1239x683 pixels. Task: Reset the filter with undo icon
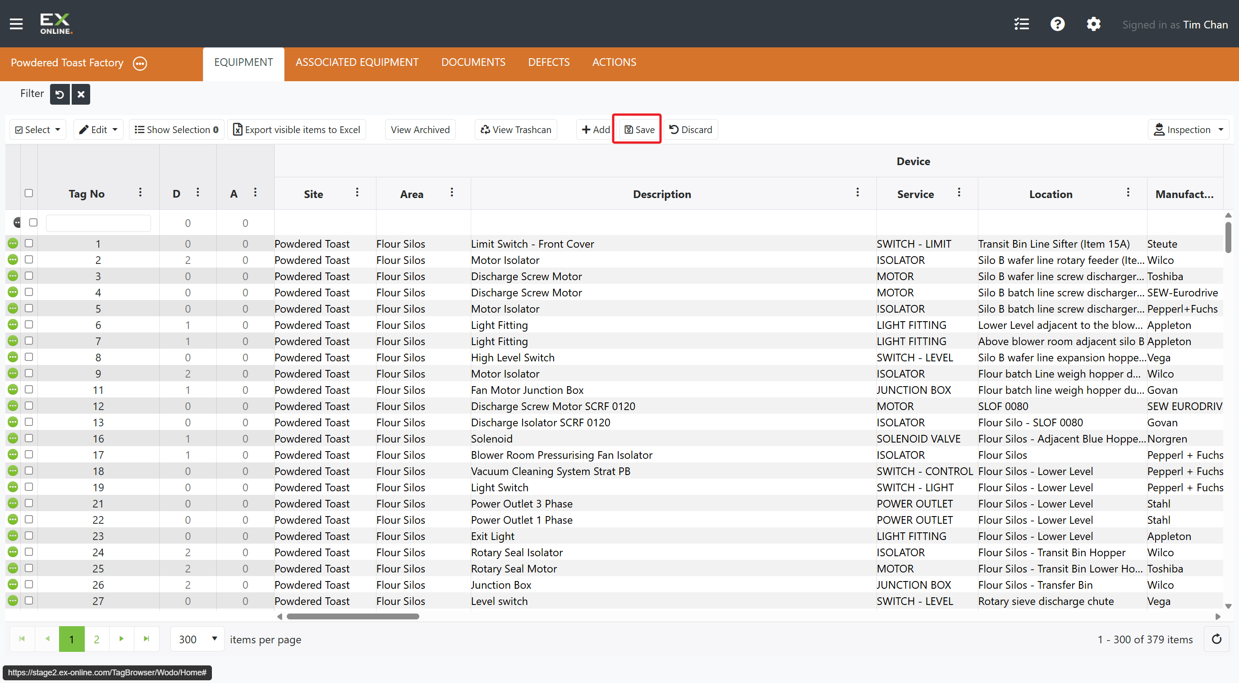(60, 94)
